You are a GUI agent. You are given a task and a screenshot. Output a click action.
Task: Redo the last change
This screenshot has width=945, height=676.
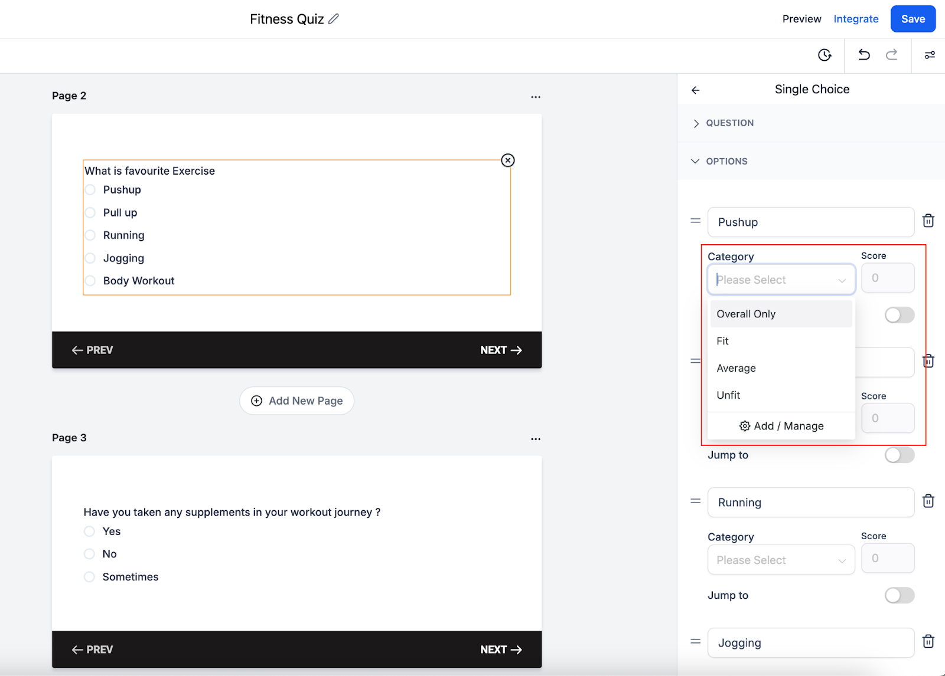tap(891, 54)
